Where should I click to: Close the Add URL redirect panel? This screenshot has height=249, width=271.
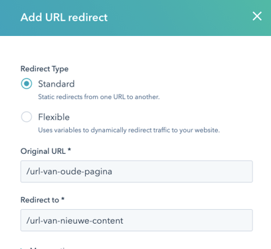point(257,17)
